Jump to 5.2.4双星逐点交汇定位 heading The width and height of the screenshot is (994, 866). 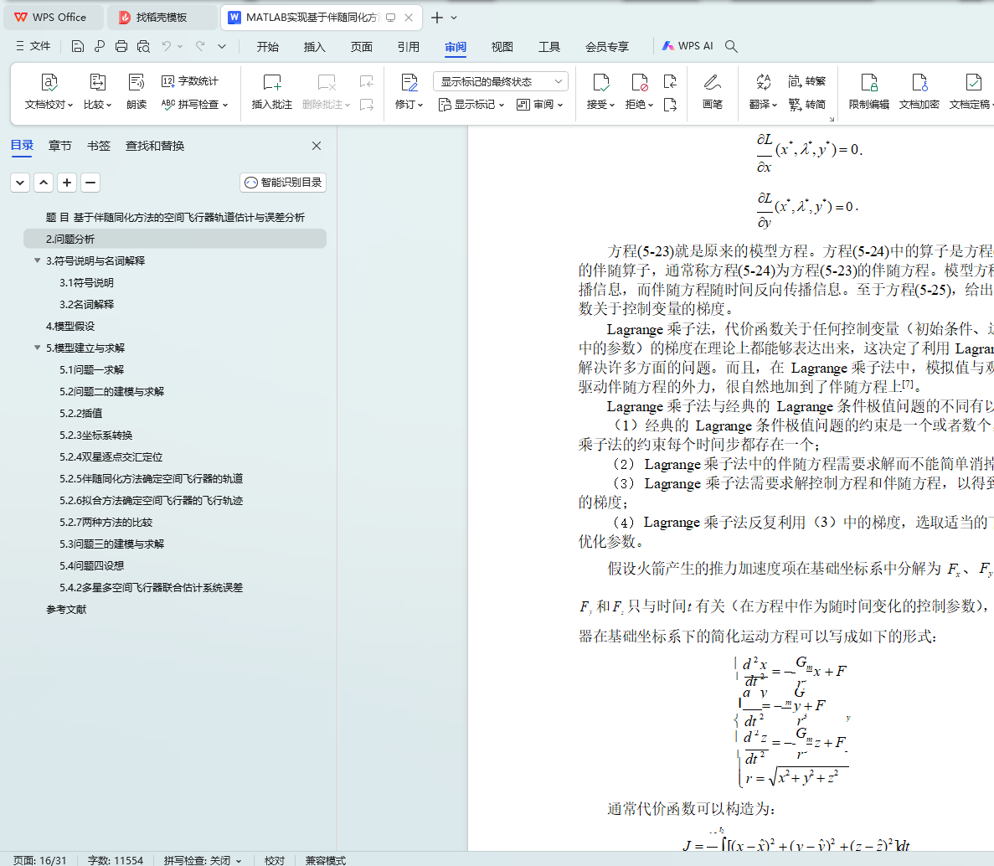(111, 457)
